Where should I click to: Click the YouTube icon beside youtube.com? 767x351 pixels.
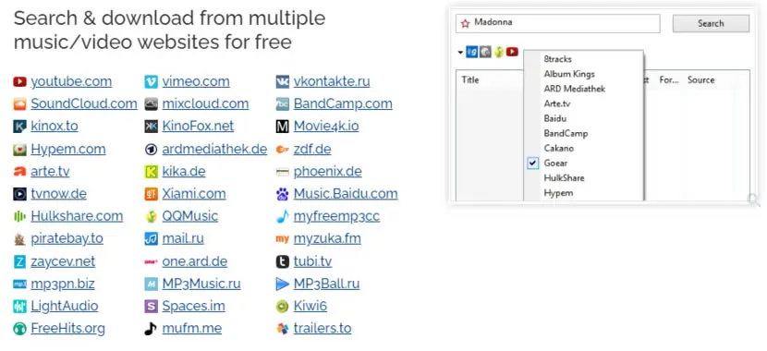pyautogui.click(x=19, y=81)
